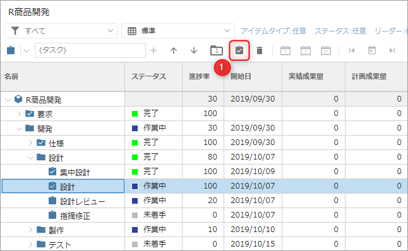Click 作業中 status in 製作 row
Image resolution: width=408 pixels, height=251 pixels.
[x=154, y=230]
